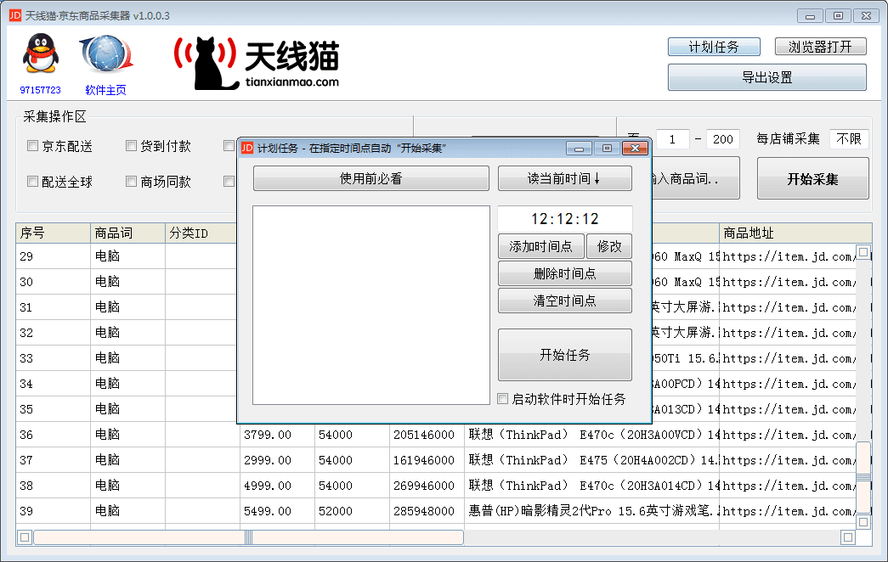Click the JD icon in the 计划任务 dialog title
The image size is (888, 562).
click(x=247, y=148)
